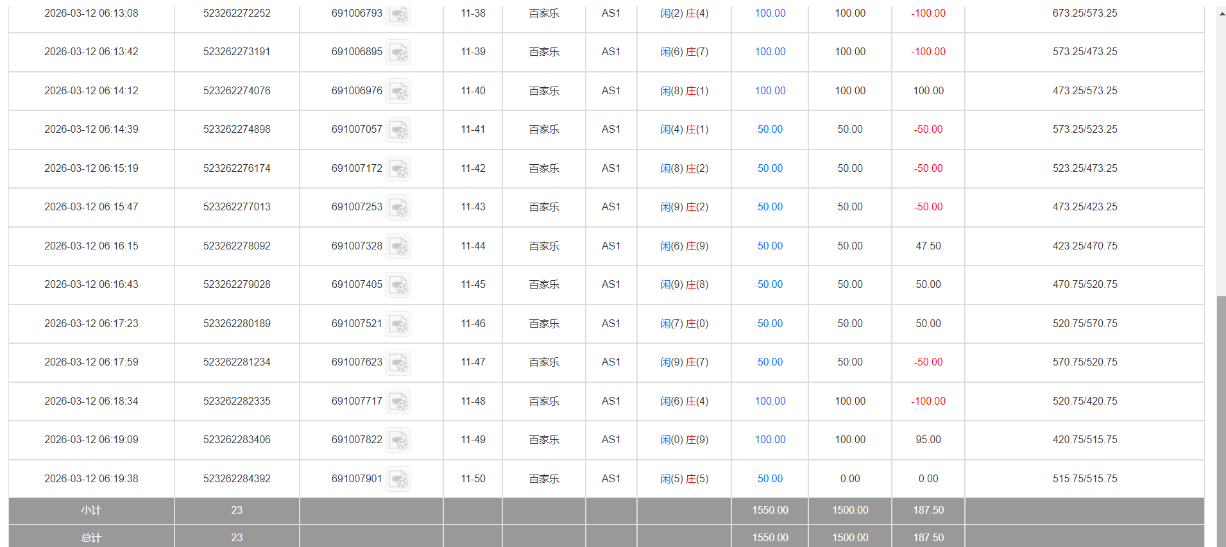Viewport: 1226px width, 547px height.
Task: Click the blue 50.00 amount in row 11-50
Action: click(770, 479)
